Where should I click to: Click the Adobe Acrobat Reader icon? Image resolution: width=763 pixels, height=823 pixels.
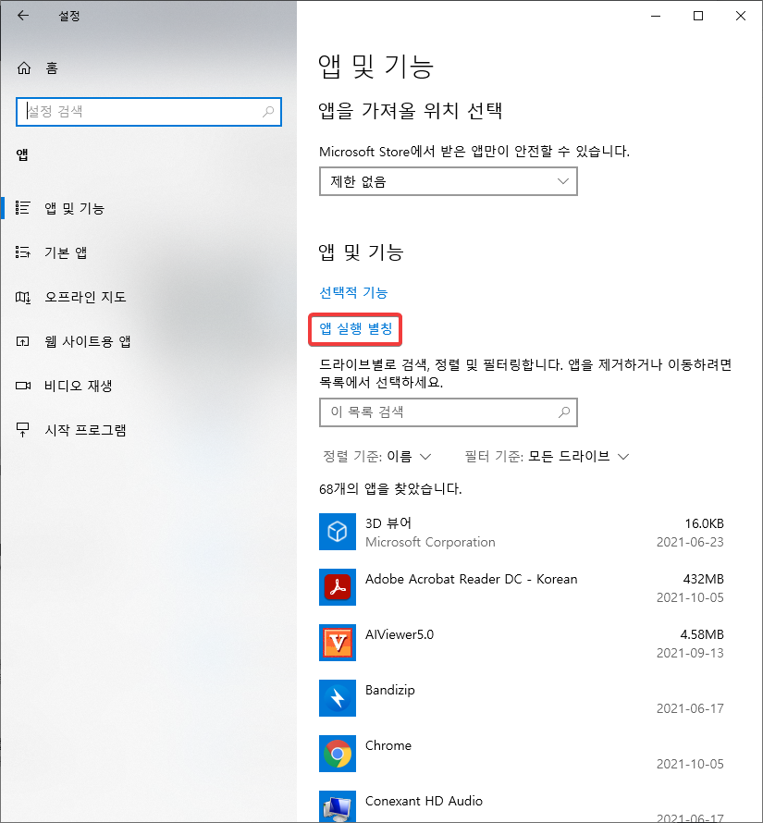pyautogui.click(x=338, y=587)
